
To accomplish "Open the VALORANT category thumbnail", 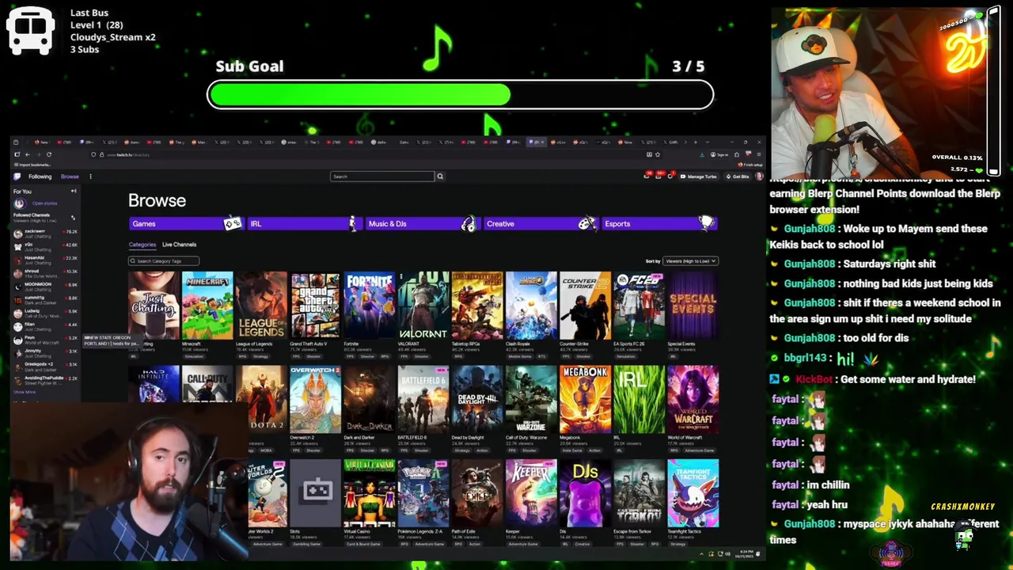I will [423, 306].
